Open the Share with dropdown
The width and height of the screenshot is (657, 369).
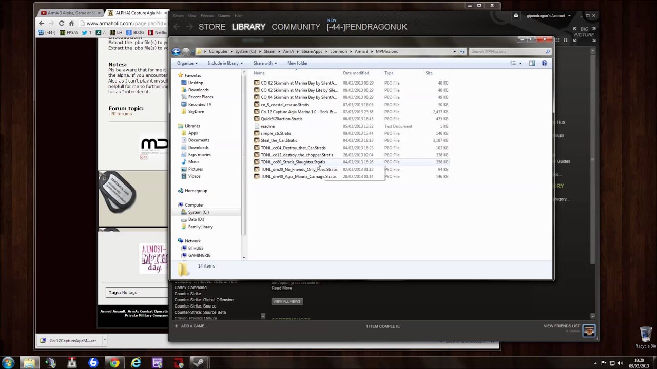(265, 63)
